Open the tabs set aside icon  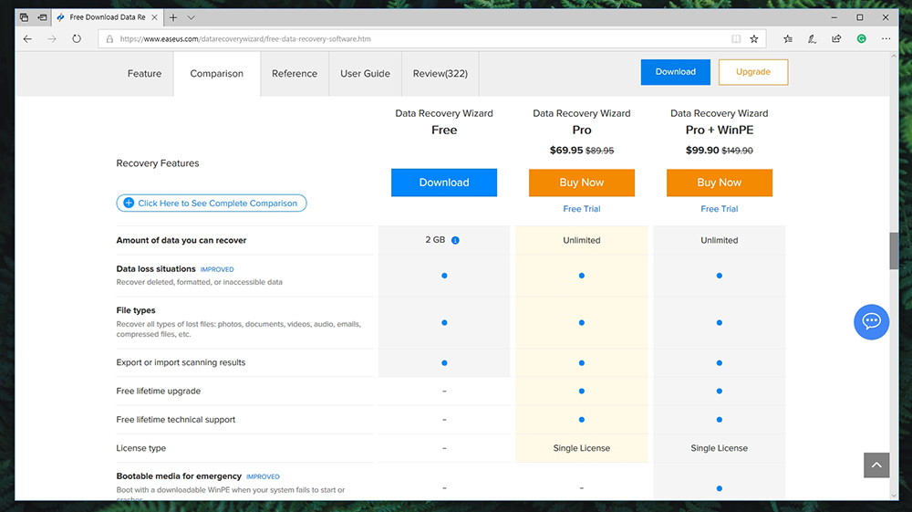click(x=24, y=17)
